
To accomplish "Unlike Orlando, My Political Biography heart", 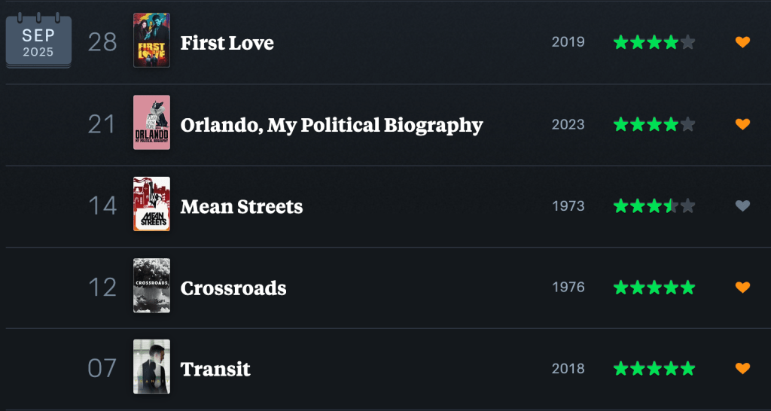I will [742, 124].
